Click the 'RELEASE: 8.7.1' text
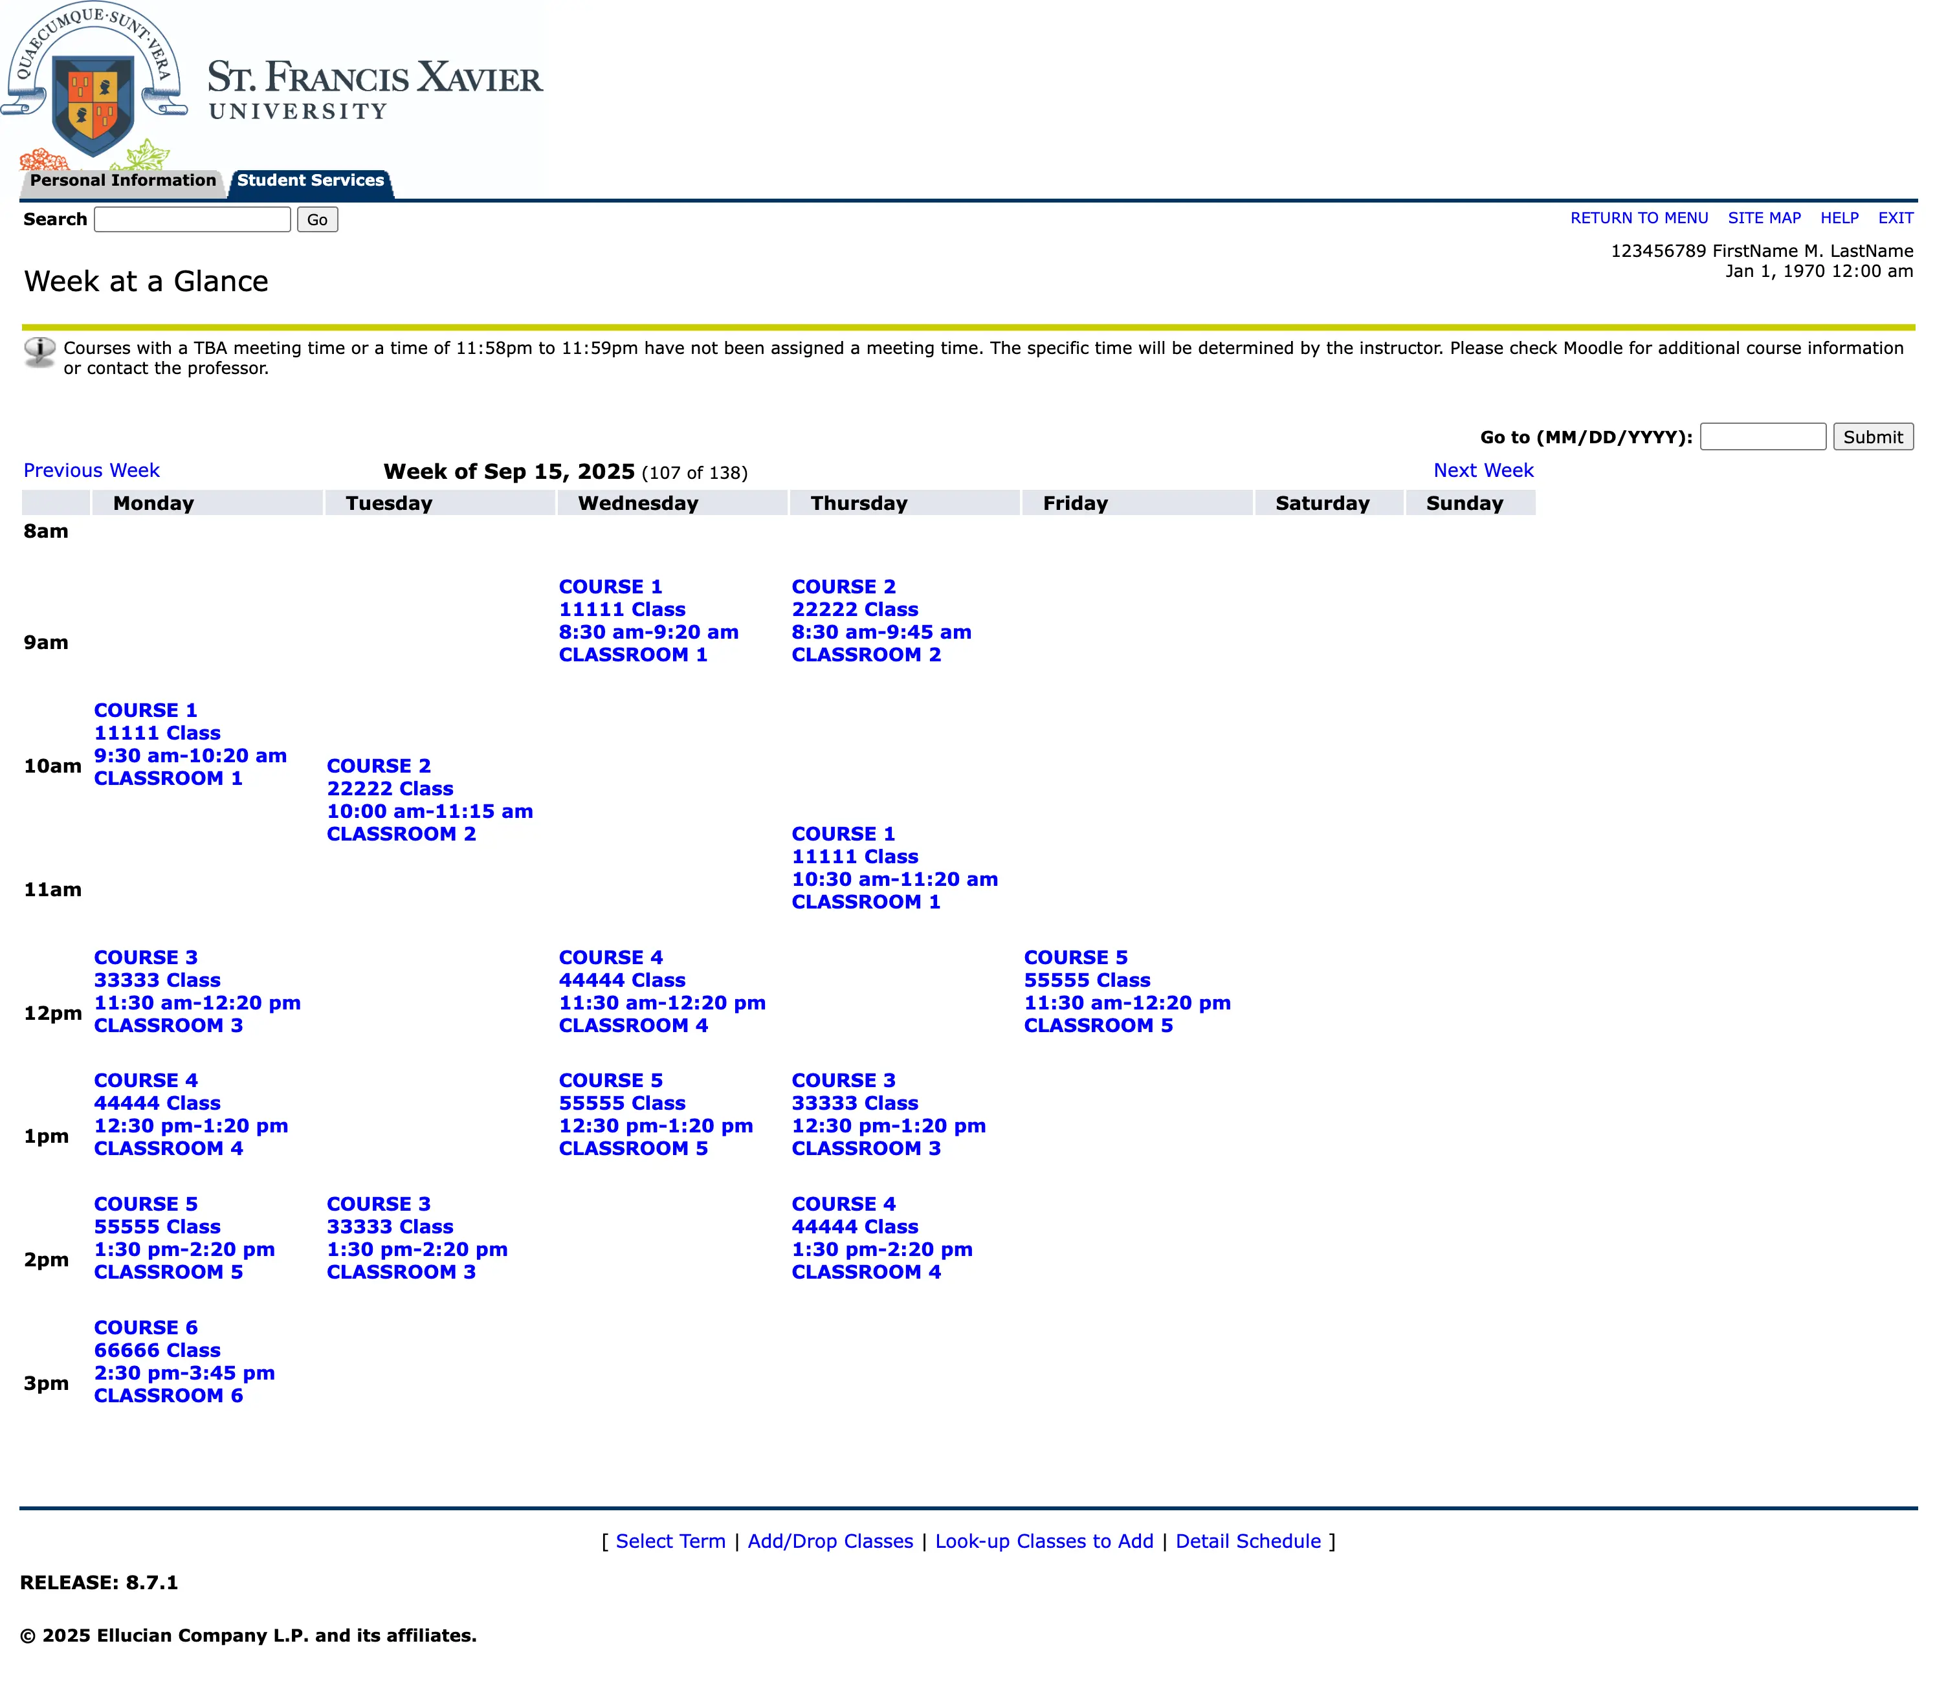 click(99, 1583)
